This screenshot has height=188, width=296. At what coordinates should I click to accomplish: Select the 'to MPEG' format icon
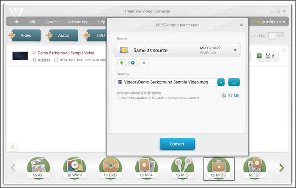(219, 168)
